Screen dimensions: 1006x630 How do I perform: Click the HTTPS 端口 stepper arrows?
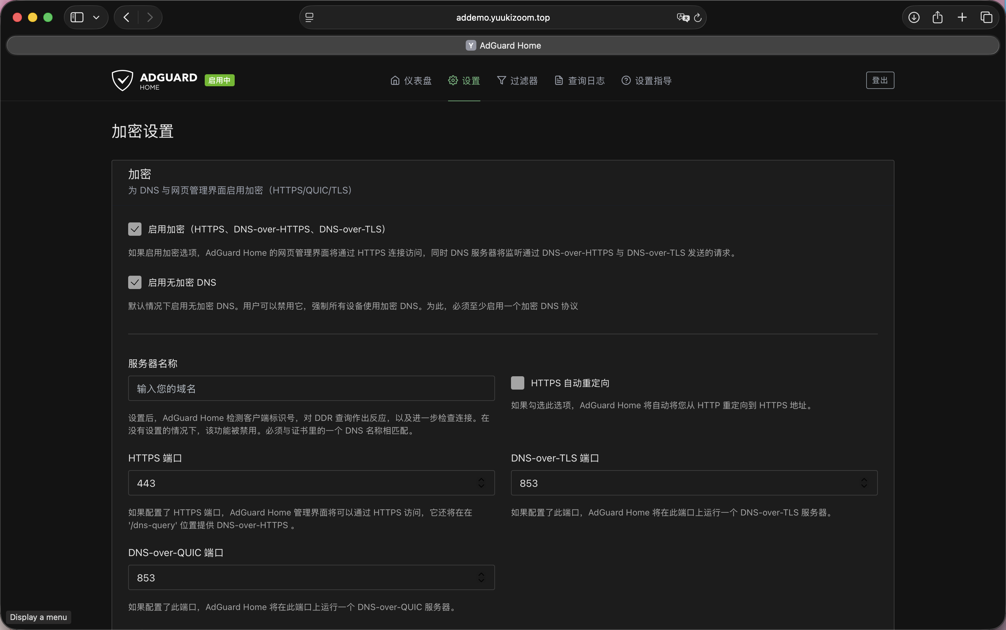click(481, 483)
